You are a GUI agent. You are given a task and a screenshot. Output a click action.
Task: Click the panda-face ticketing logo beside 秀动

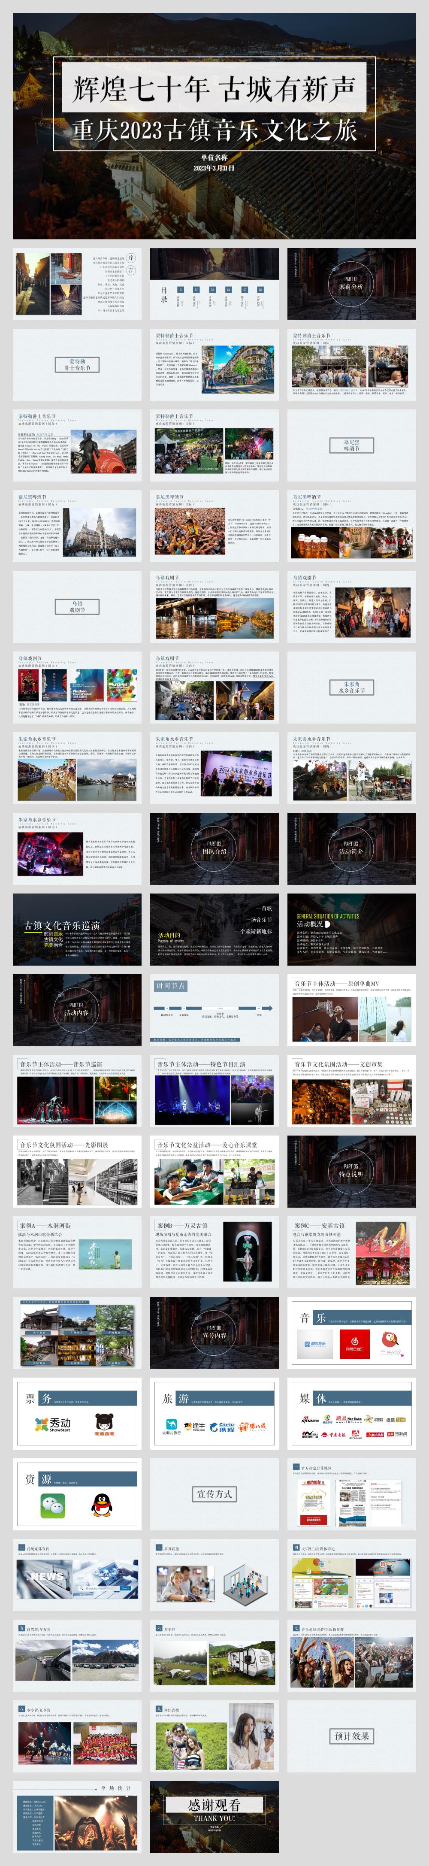click(104, 1424)
